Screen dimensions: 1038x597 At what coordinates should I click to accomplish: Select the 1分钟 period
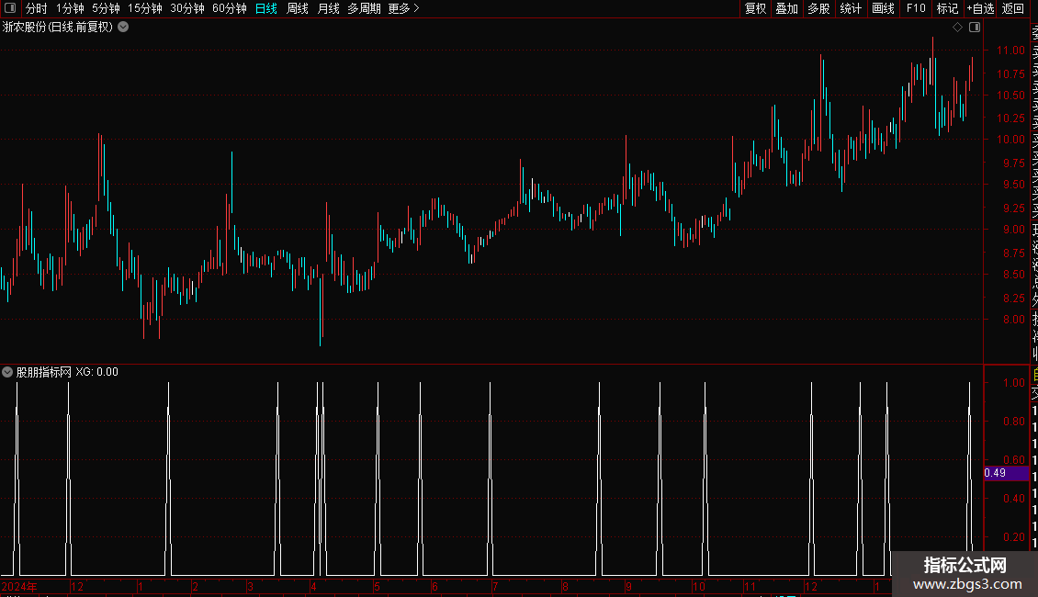[70, 8]
